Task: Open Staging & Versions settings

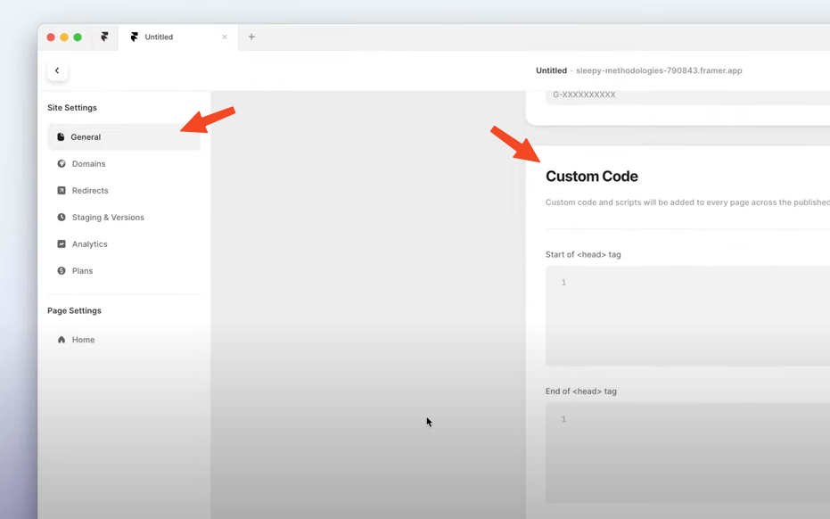Action: [108, 218]
